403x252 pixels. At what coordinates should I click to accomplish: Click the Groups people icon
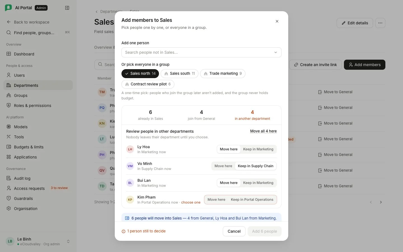(x=9, y=95)
